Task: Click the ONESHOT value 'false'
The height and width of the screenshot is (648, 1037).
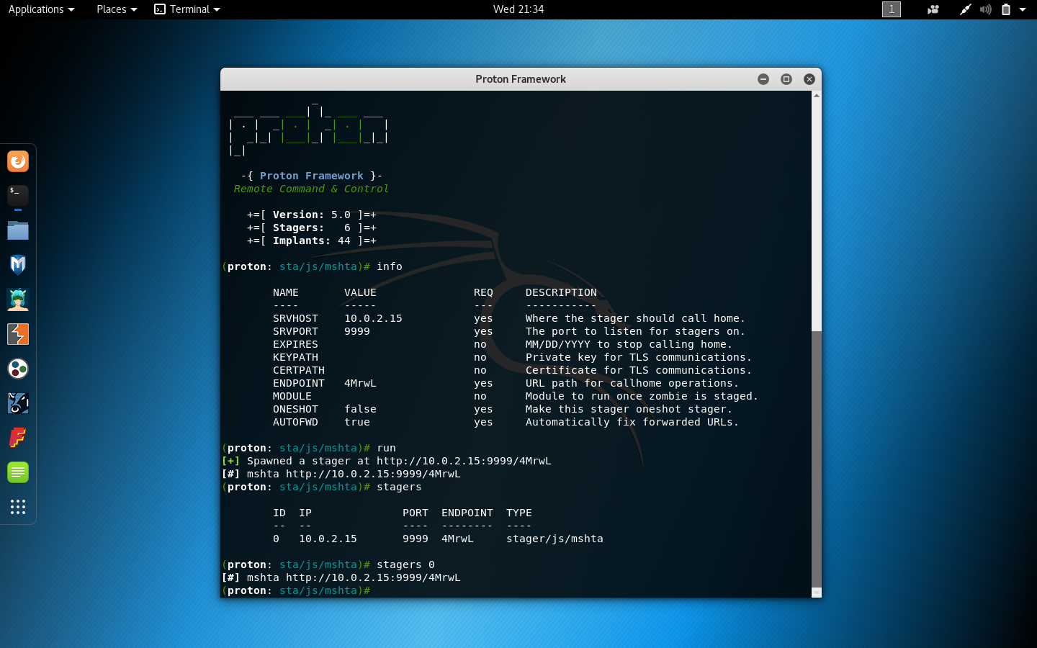Action: click(x=360, y=409)
